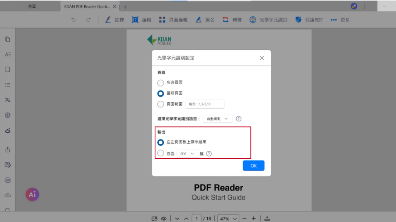The image size is (396, 222).
Task: Show page thumbnails panel in sidebar
Action: pyautogui.click(x=8, y=39)
